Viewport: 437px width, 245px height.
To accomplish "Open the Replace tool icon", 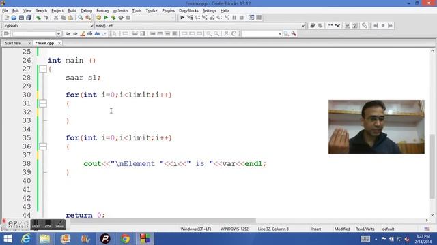I will (x=88, y=18).
